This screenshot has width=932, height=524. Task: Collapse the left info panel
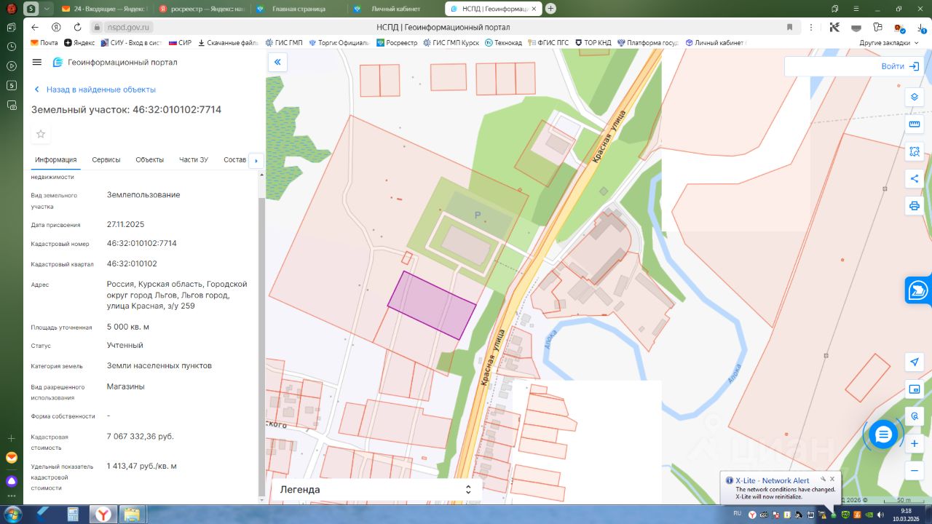277,63
